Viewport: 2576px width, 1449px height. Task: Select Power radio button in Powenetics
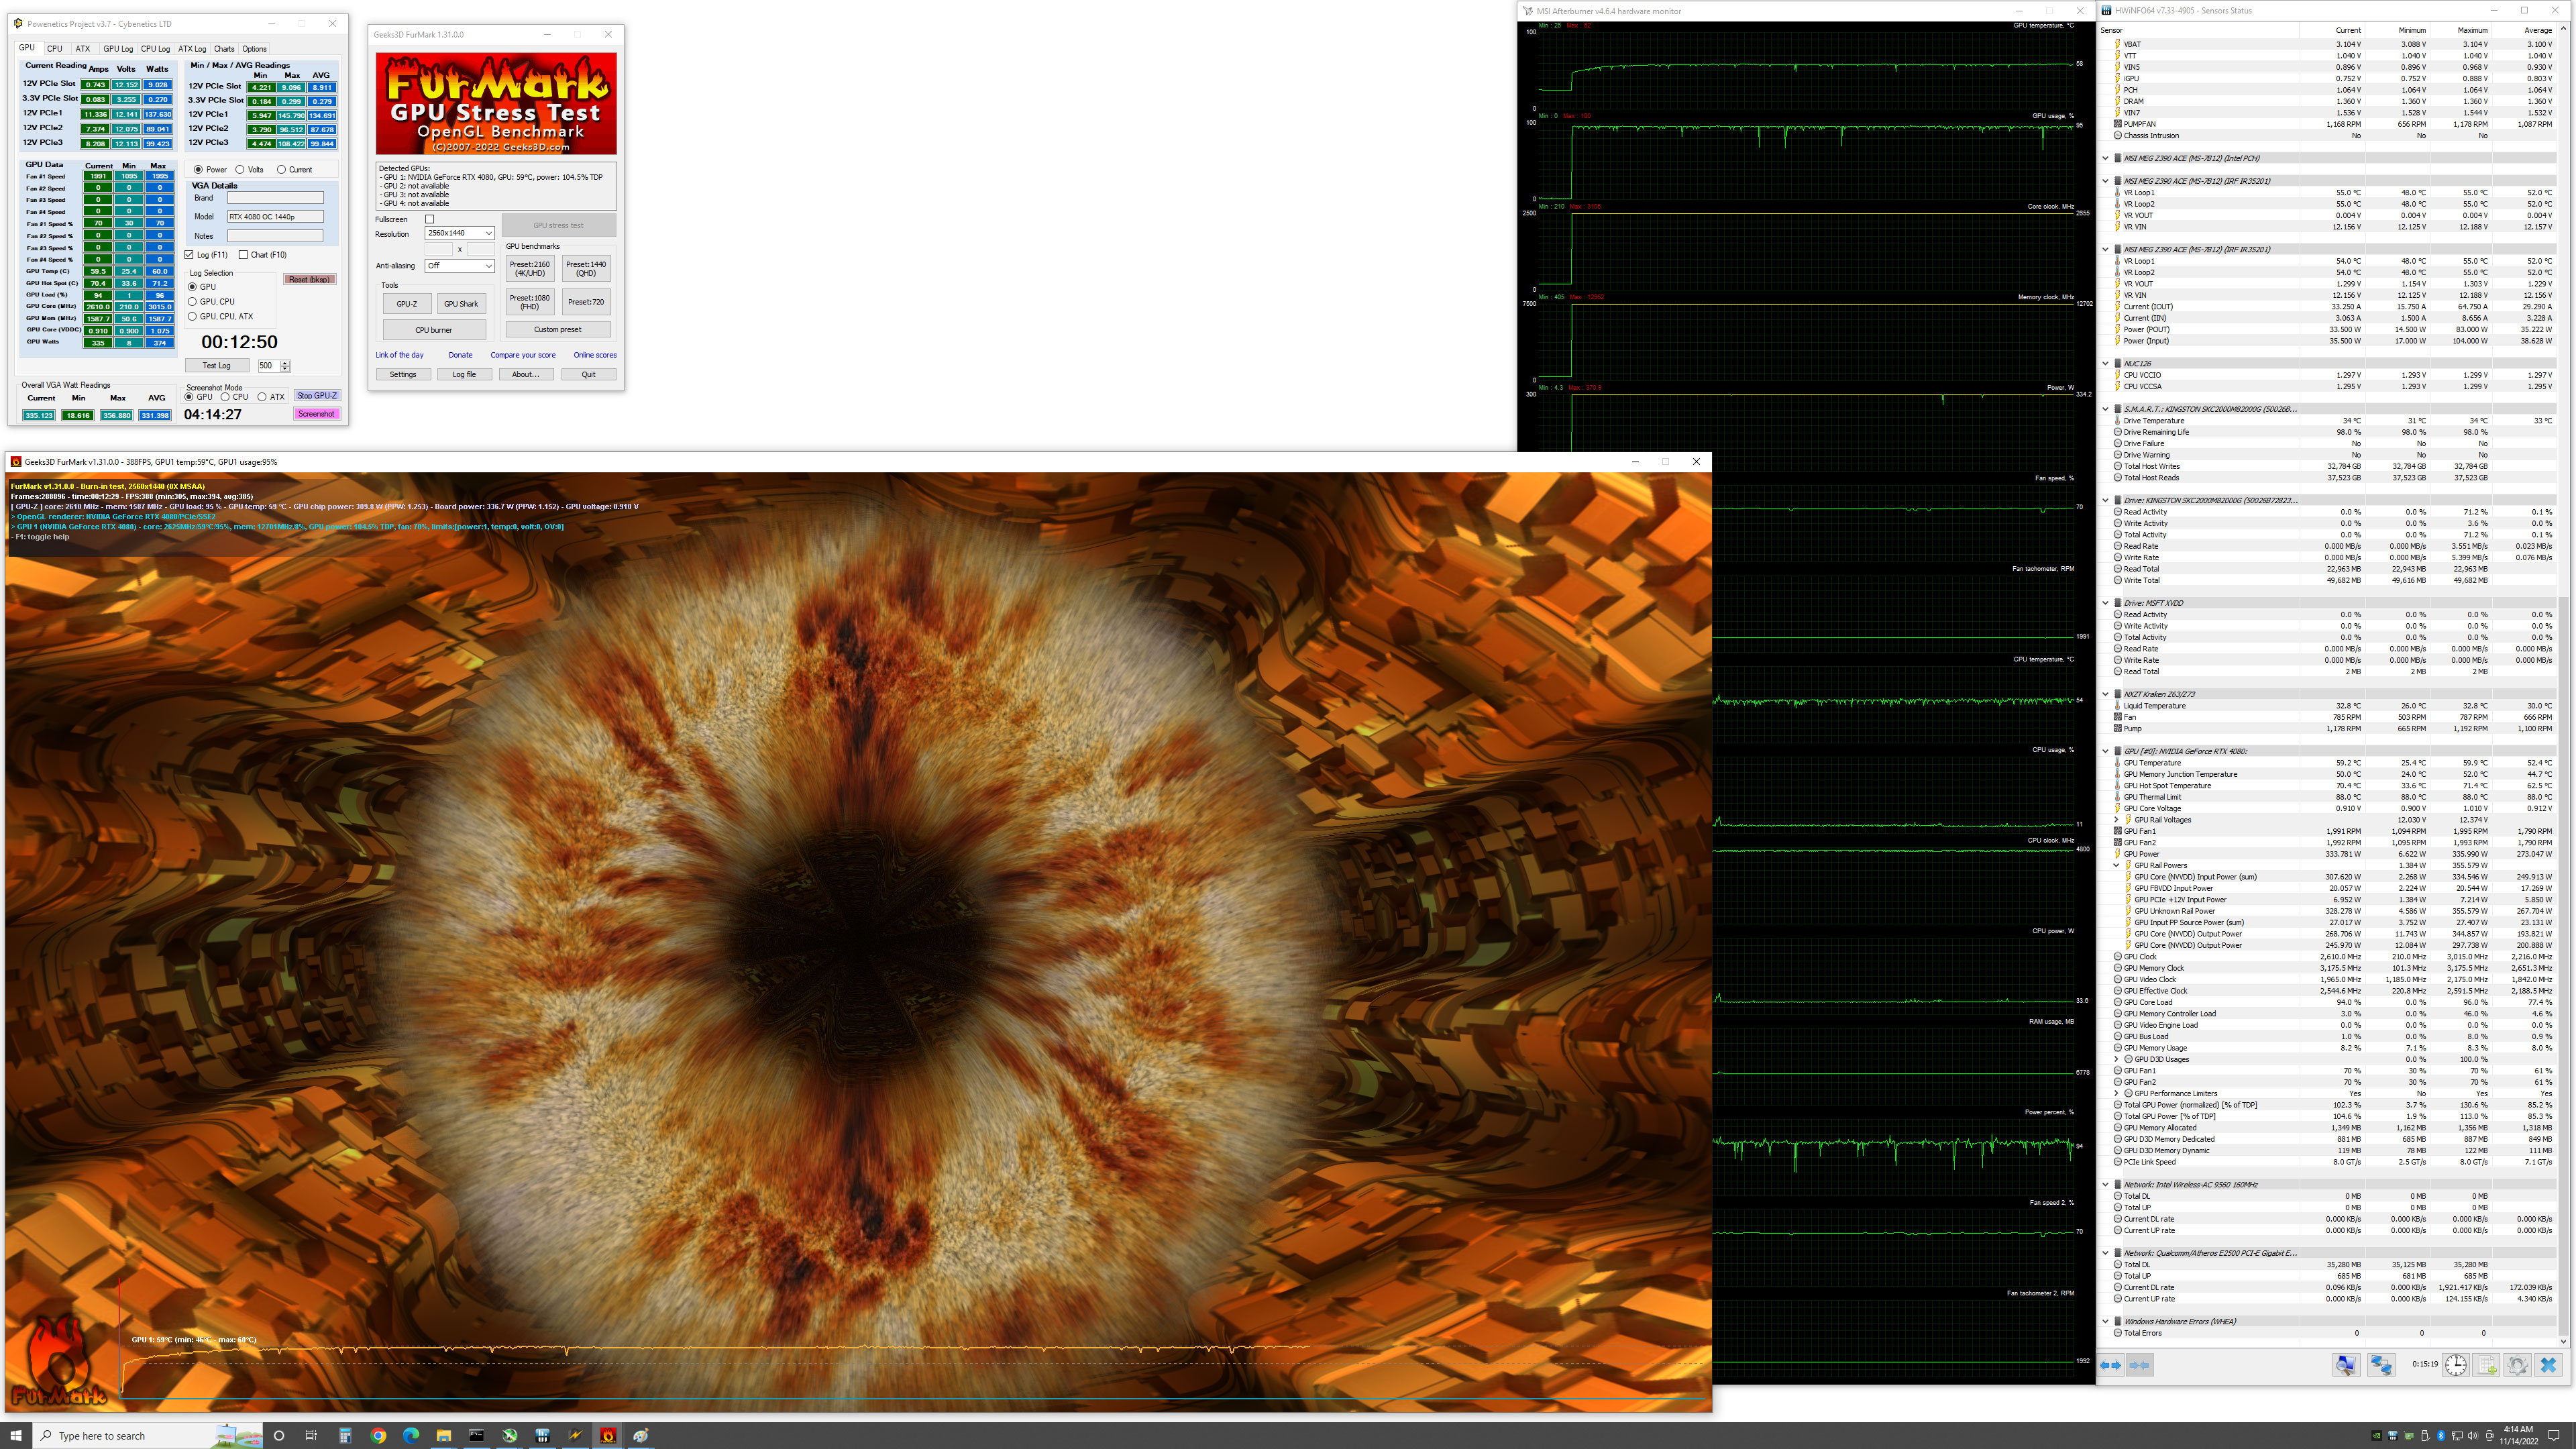tap(198, 169)
